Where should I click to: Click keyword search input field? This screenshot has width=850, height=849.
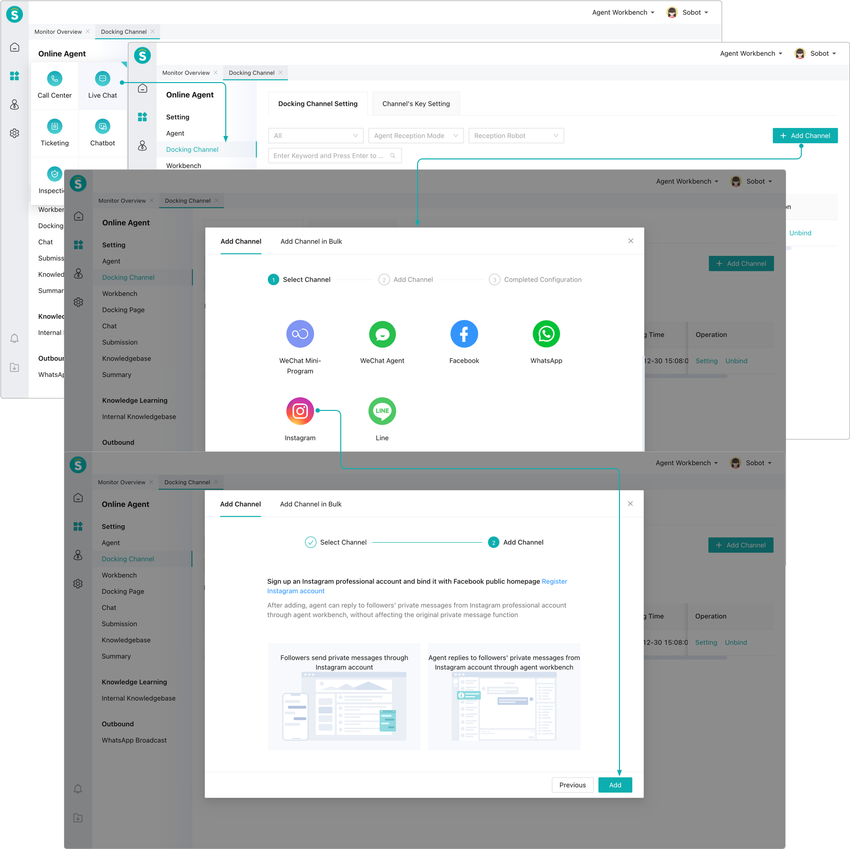click(335, 156)
